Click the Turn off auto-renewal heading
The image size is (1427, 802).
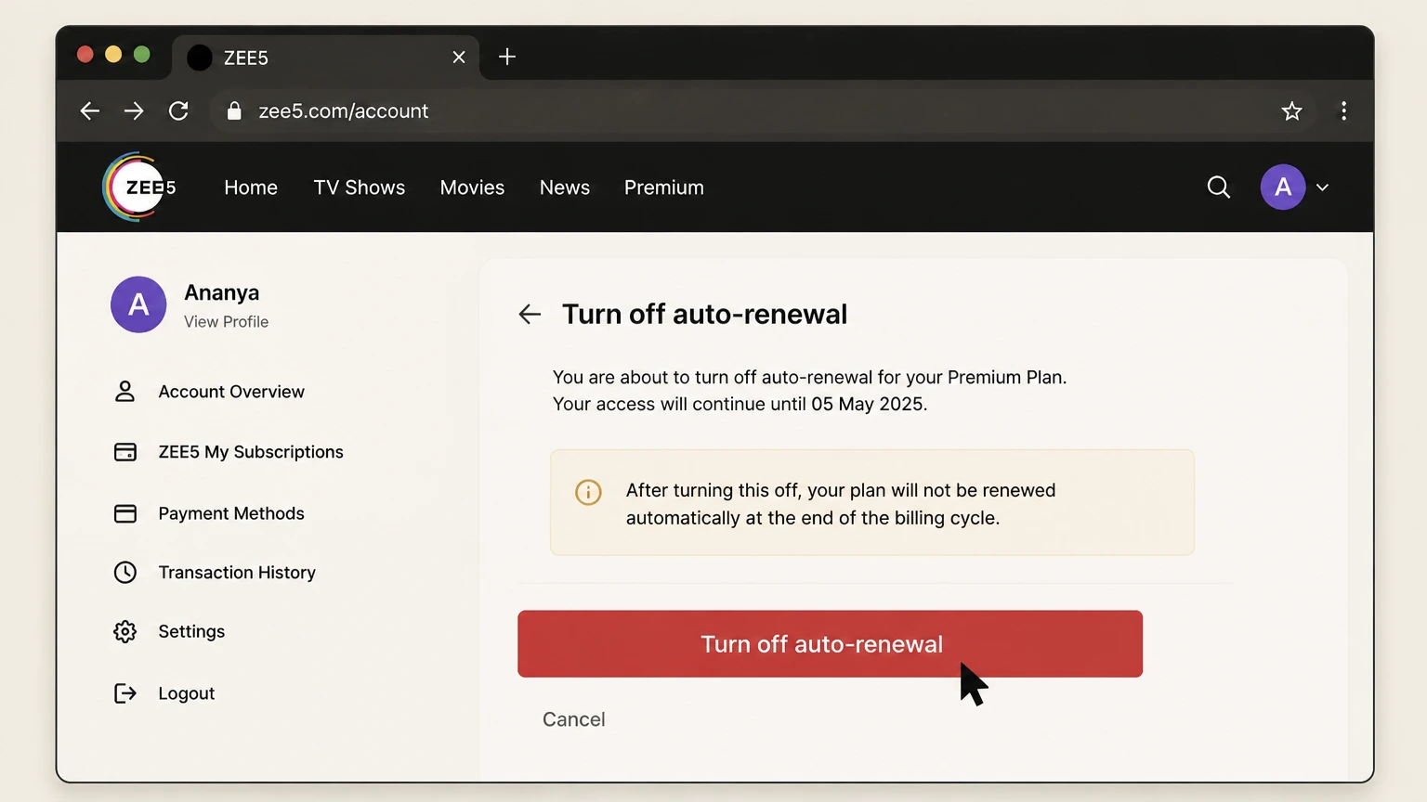704,315
